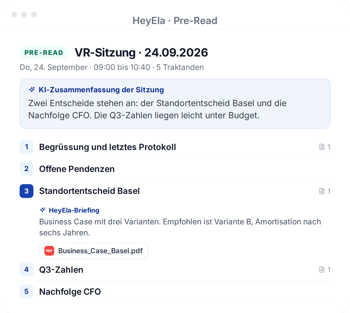Click the briefing text about Variante B
350x313 pixels.
tap(180, 227)
